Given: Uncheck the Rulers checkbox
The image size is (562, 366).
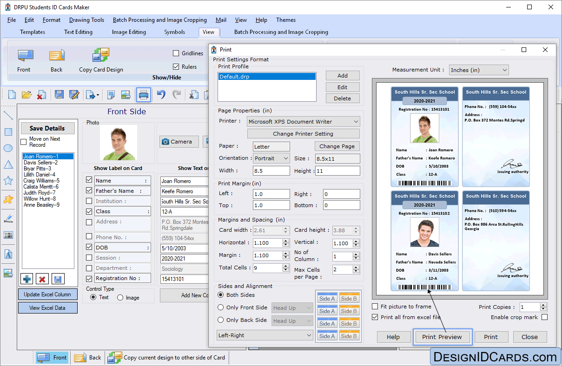Looking at the screenshot, I should click(176, 66).
